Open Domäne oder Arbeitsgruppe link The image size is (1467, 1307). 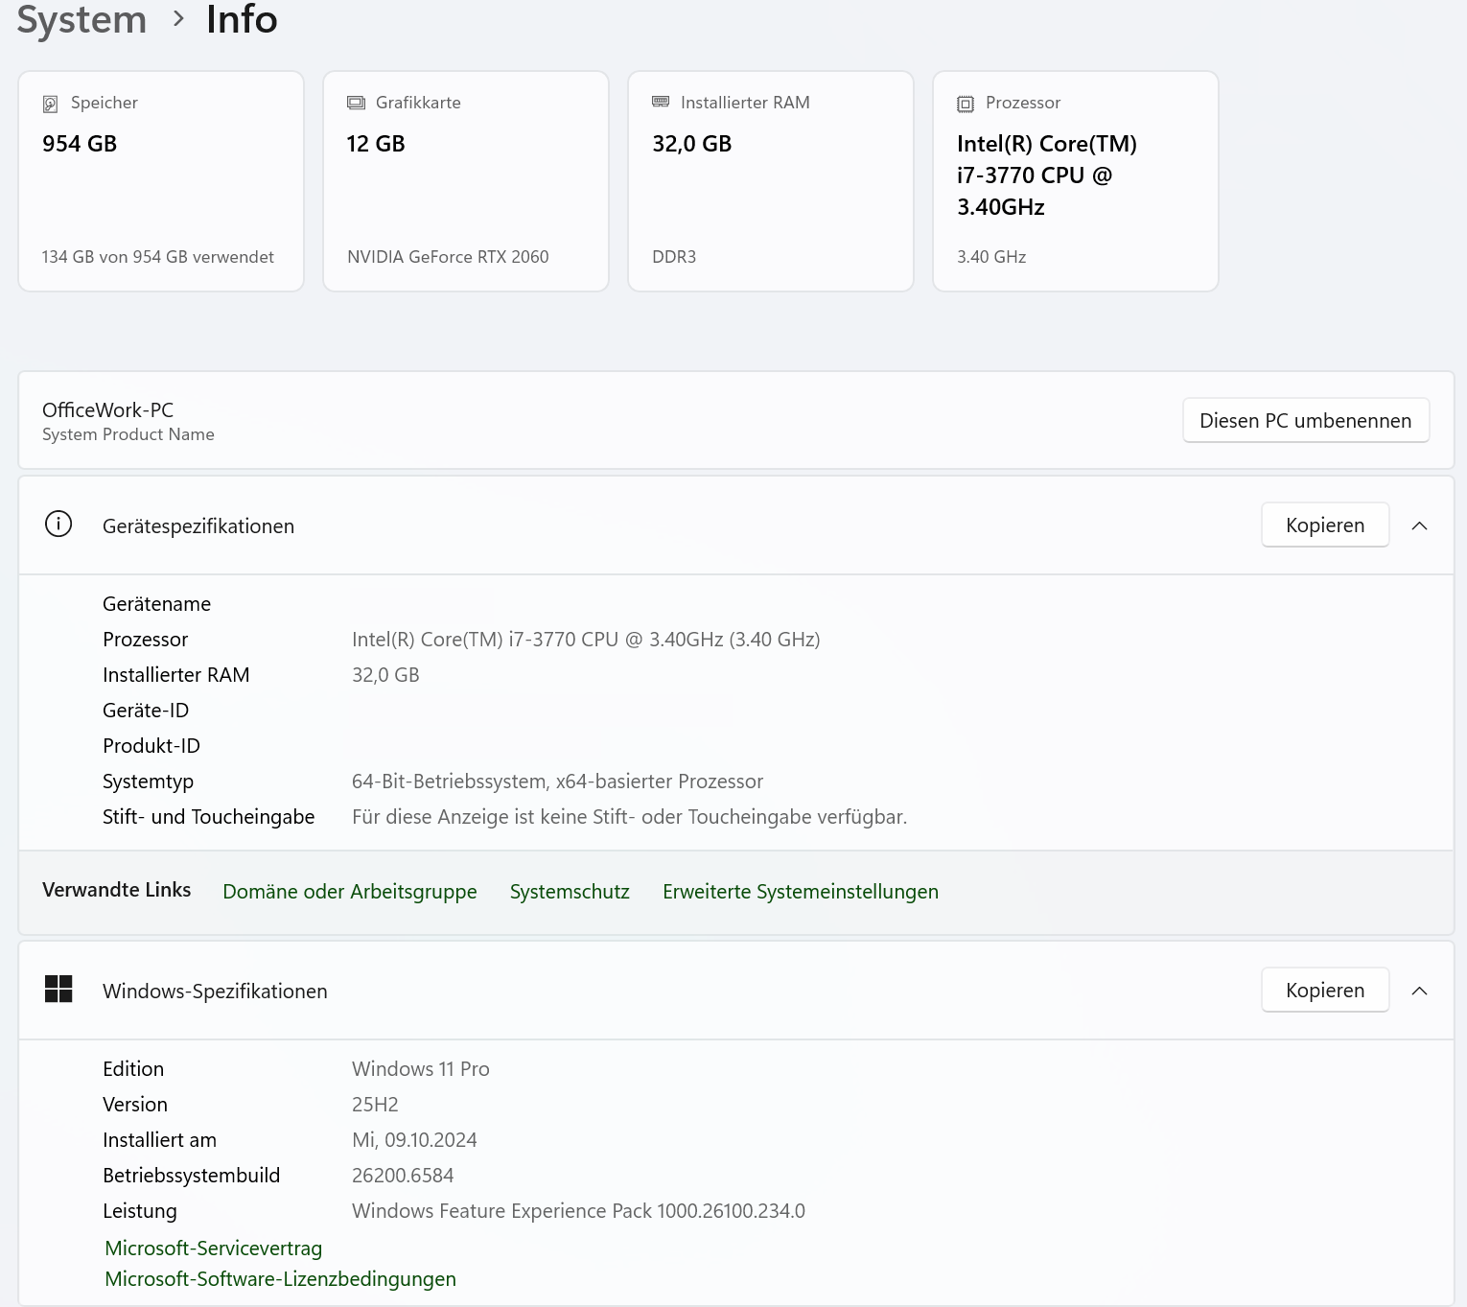tap(349, 892)
